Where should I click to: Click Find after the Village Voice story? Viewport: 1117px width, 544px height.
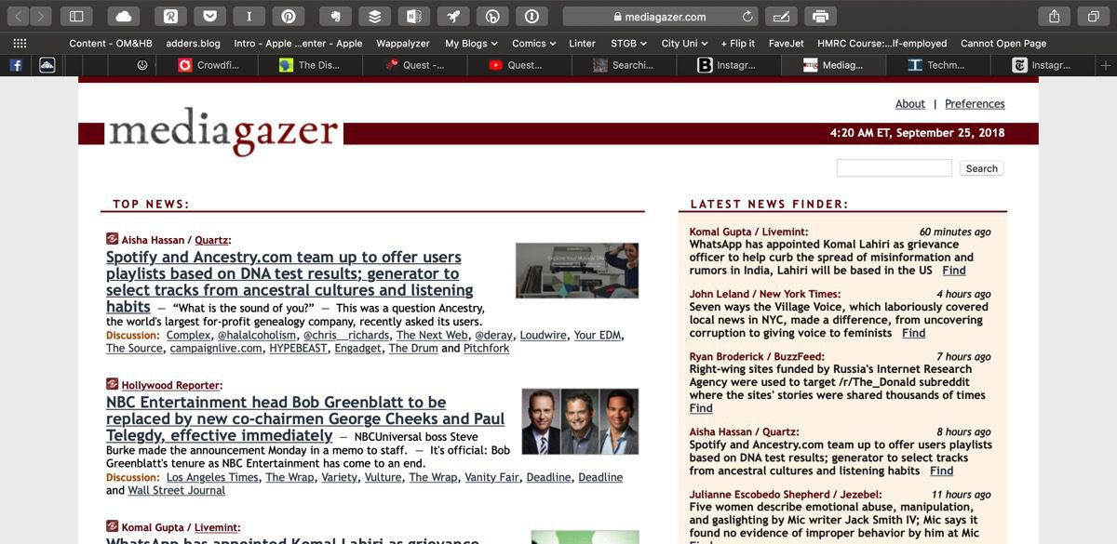click(x=913, y=333)
